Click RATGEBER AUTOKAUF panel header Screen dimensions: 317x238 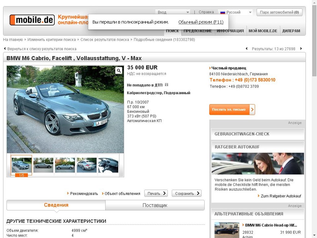258,147
